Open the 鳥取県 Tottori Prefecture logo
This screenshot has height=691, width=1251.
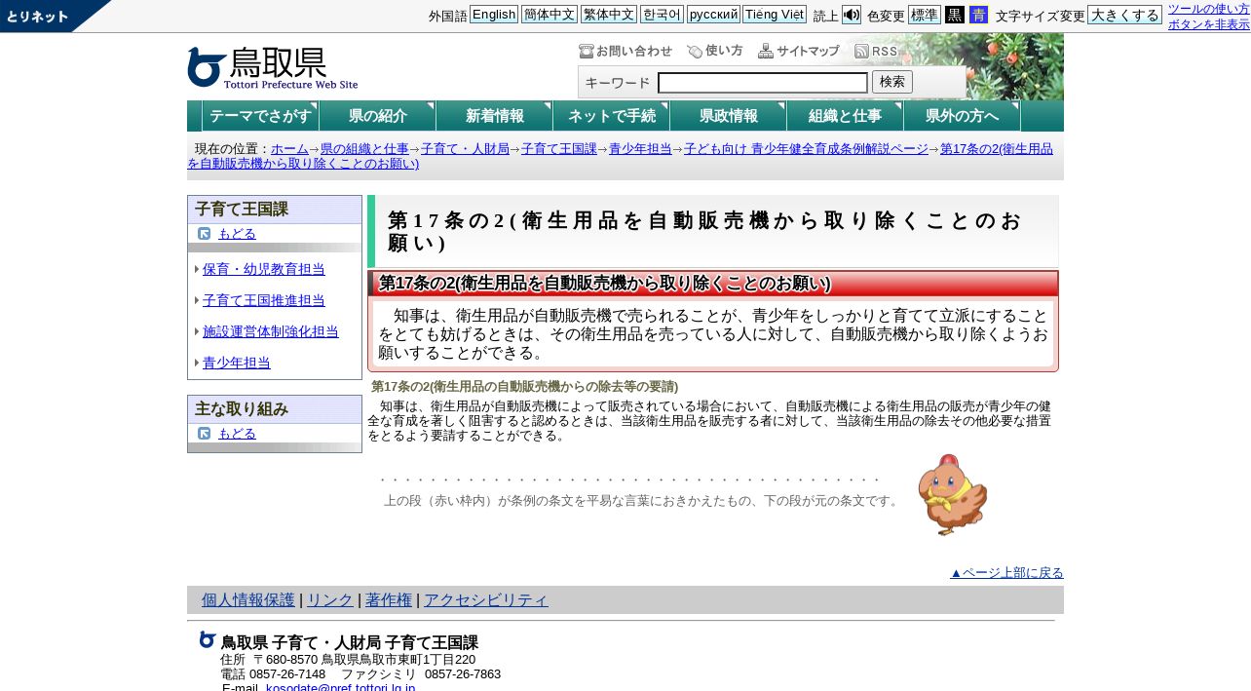(x=273, y=67)
